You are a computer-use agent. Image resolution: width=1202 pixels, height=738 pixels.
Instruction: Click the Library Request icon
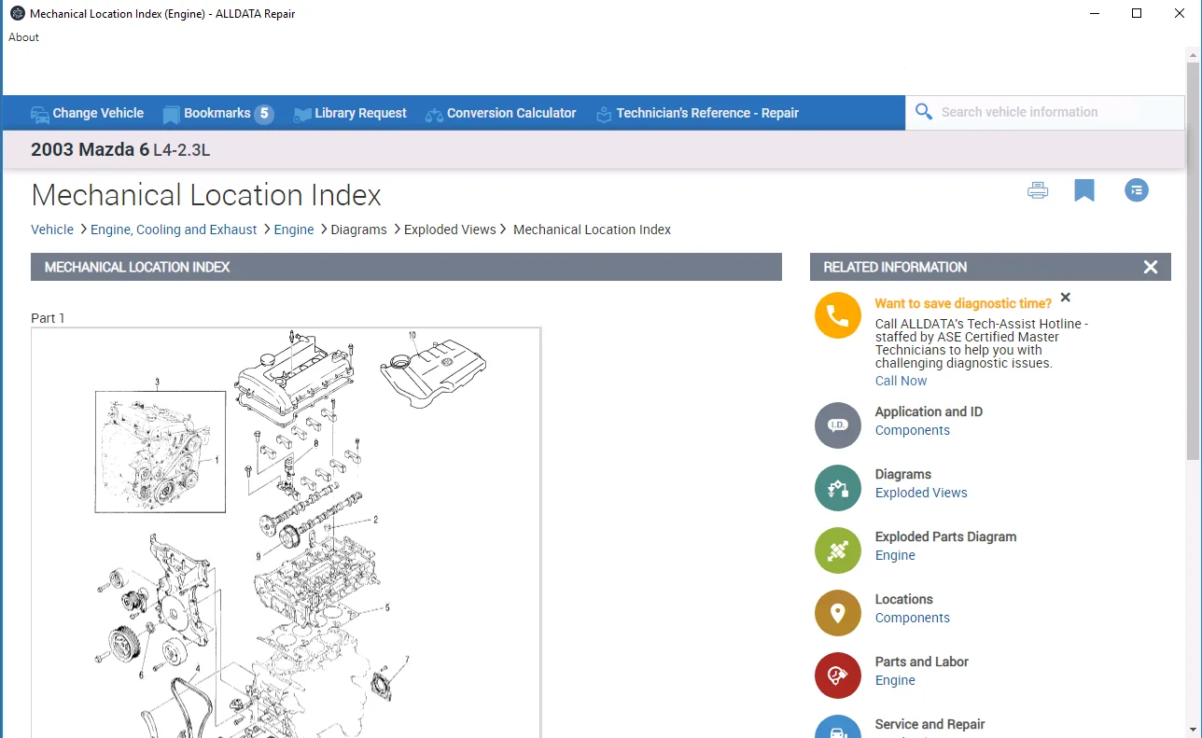point(302,114)
